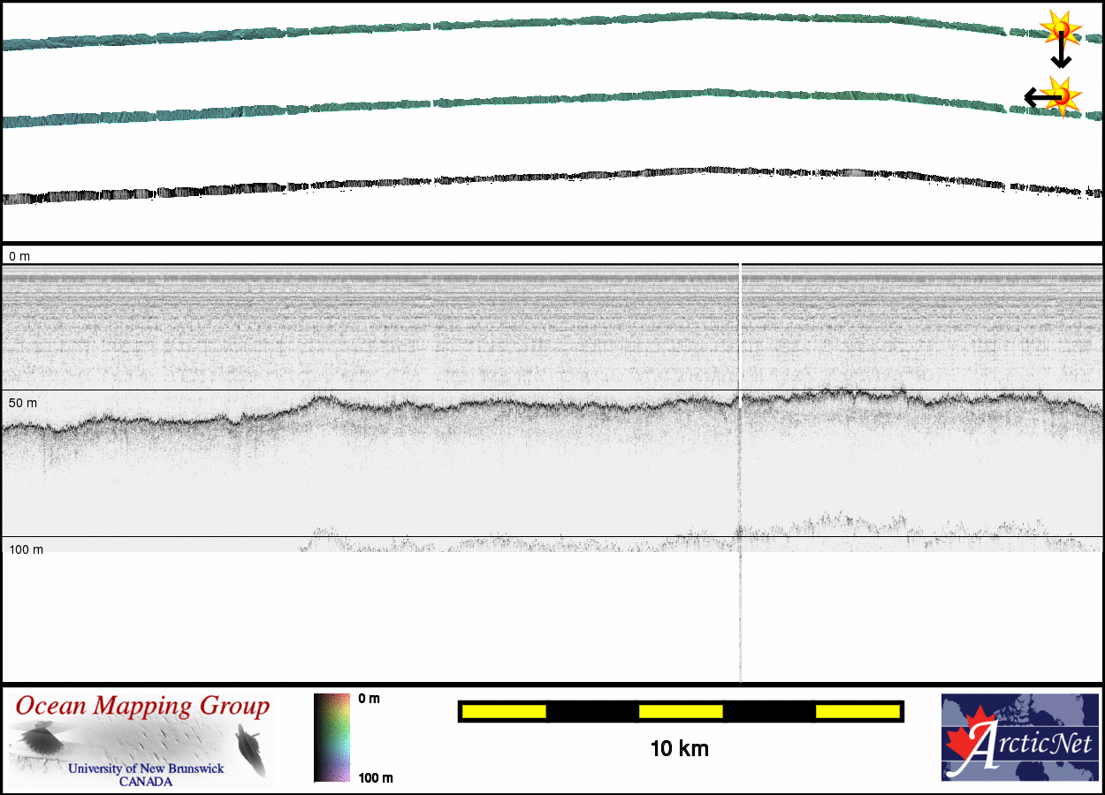Image resolution: width=1105 pixels, height=795 pixels.
Task: Click the University of New Brunswick text
Action: click(x=147, y=768)
